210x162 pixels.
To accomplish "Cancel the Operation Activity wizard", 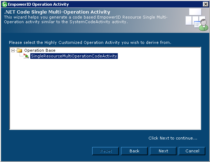I will (x=192, y=151).
